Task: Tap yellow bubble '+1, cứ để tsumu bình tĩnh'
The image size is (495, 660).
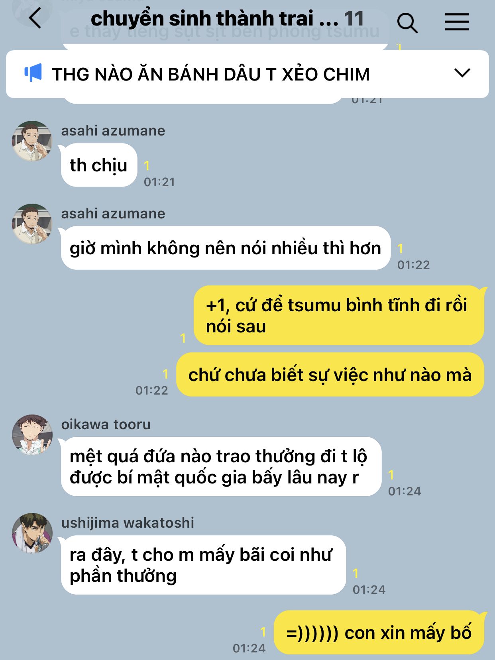Action: click(x=339, y=315)
